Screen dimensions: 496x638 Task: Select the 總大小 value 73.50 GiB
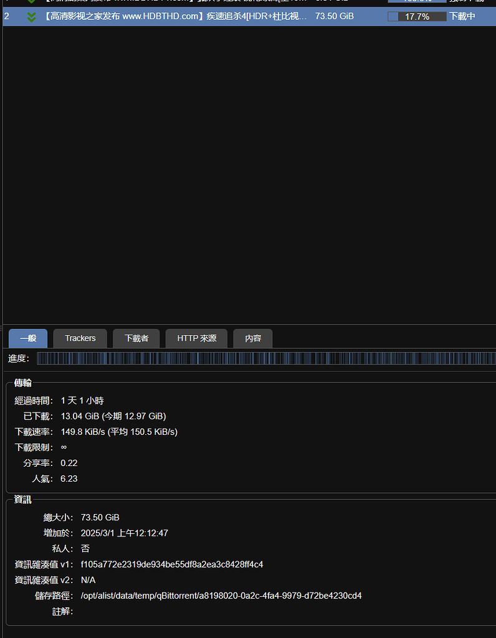(x=100, y=518)
